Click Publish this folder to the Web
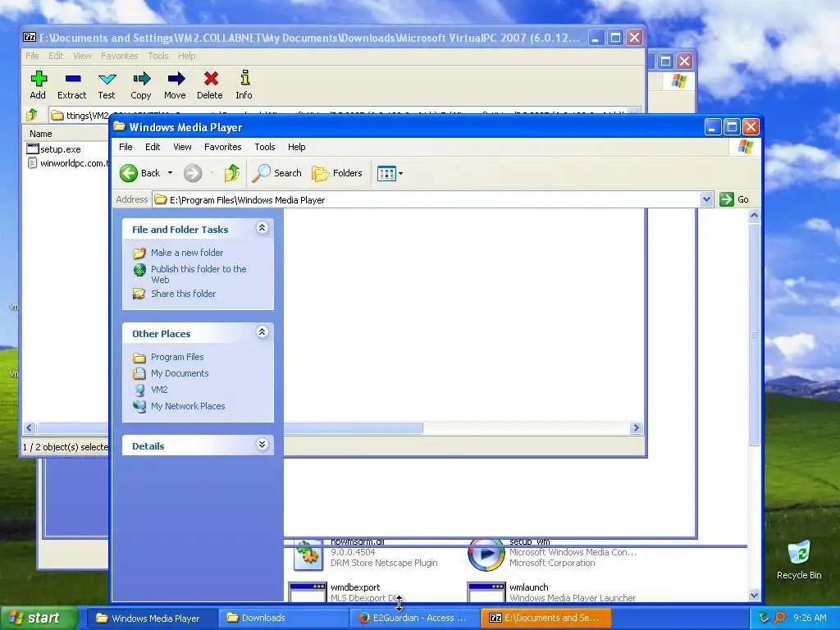Screen dimensions: 840x630 coord(199,274)
